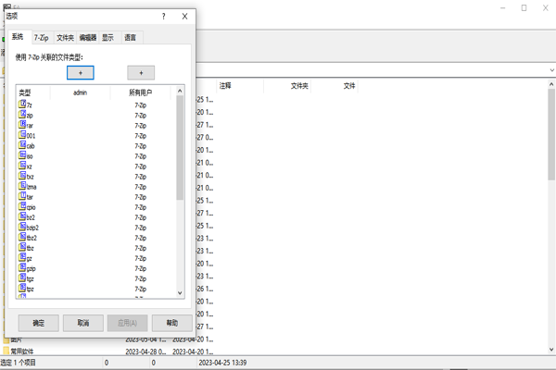The height and width of the screenshot is (370, 556).
Task: Click the gzip file type icon
Action: click(22, 267)
